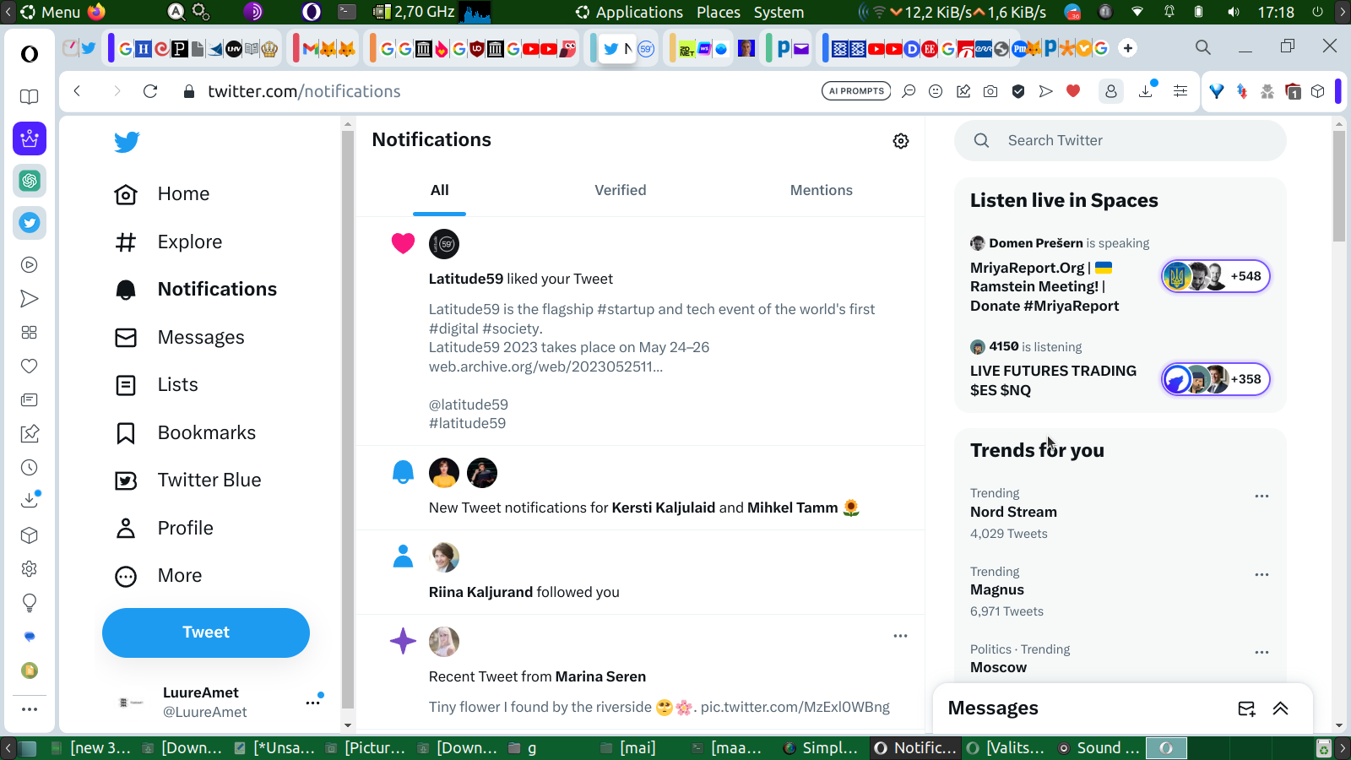The width and height of the screenshot is (1351, 760).
Task: Open sidebar three-dot setup menu
Action: (x=30, y=709)
